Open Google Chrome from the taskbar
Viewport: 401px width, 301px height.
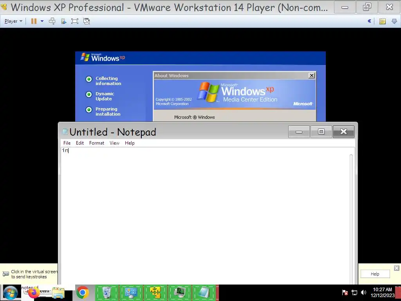coord(82,292)
